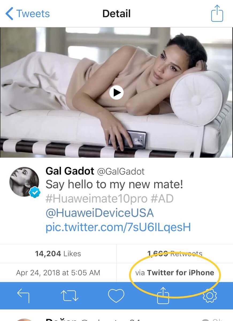The width and height of the screenshot is (233, 321).
Task: Play the video in the tweet
Action: [x=116, y=93]
